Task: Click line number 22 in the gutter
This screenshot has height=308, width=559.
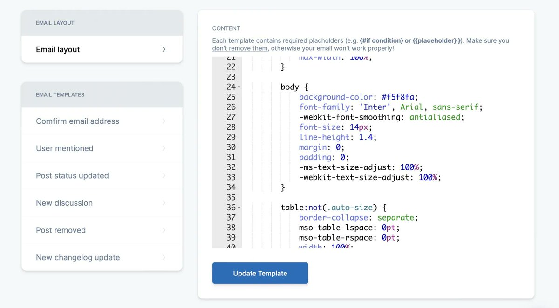Action: point(231,67)
